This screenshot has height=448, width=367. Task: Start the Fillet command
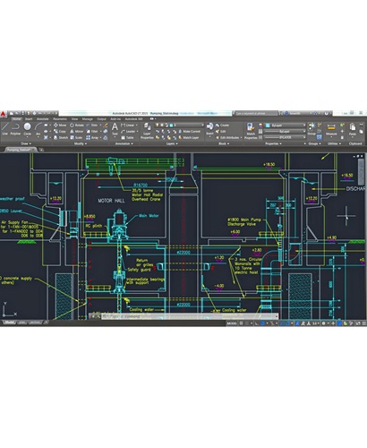tap(92, 132)
